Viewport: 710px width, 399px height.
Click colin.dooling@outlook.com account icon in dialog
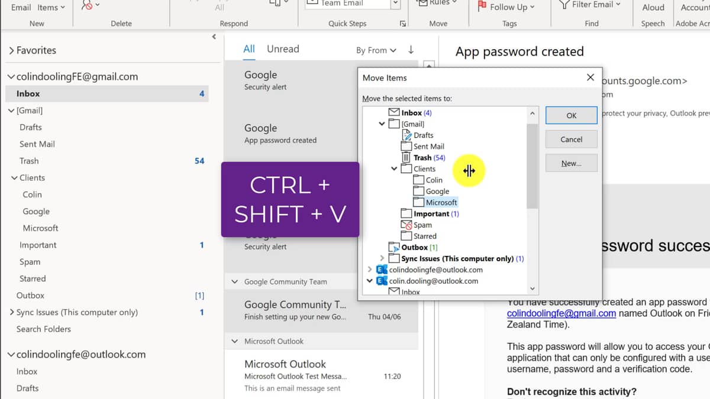tap(382, 281)
